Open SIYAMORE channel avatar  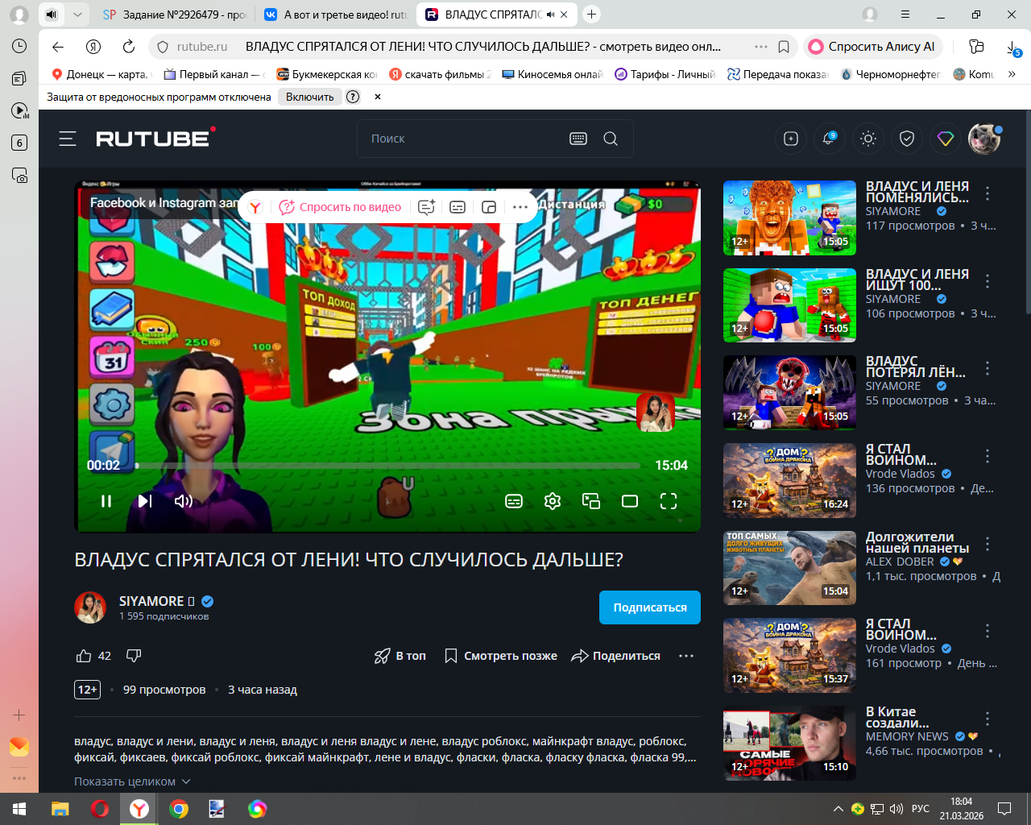point(90,607)
